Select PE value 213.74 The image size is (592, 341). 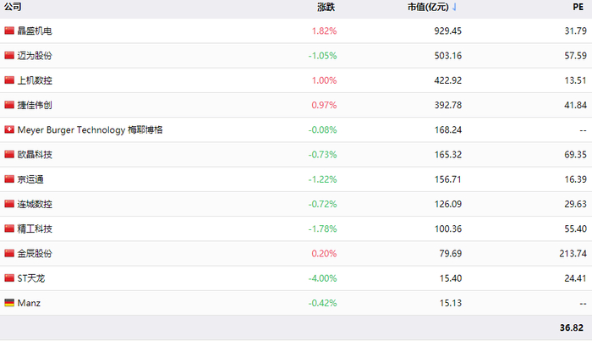pos(573,253)
